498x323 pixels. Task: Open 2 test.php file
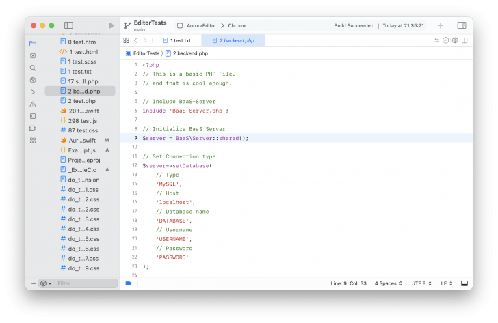(80, 101)
